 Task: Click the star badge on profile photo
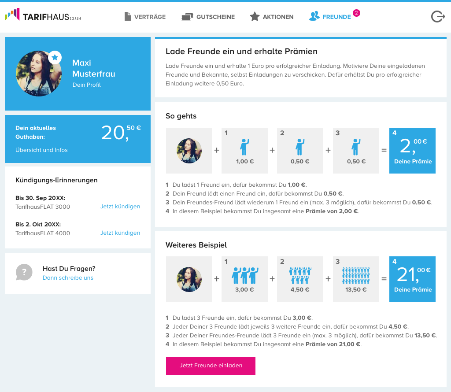pos(55,57)
